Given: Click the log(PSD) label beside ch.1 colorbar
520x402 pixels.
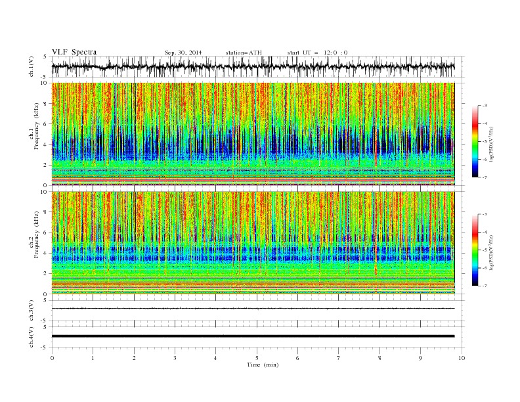Looking at the screenshot, I should point(492,146).
